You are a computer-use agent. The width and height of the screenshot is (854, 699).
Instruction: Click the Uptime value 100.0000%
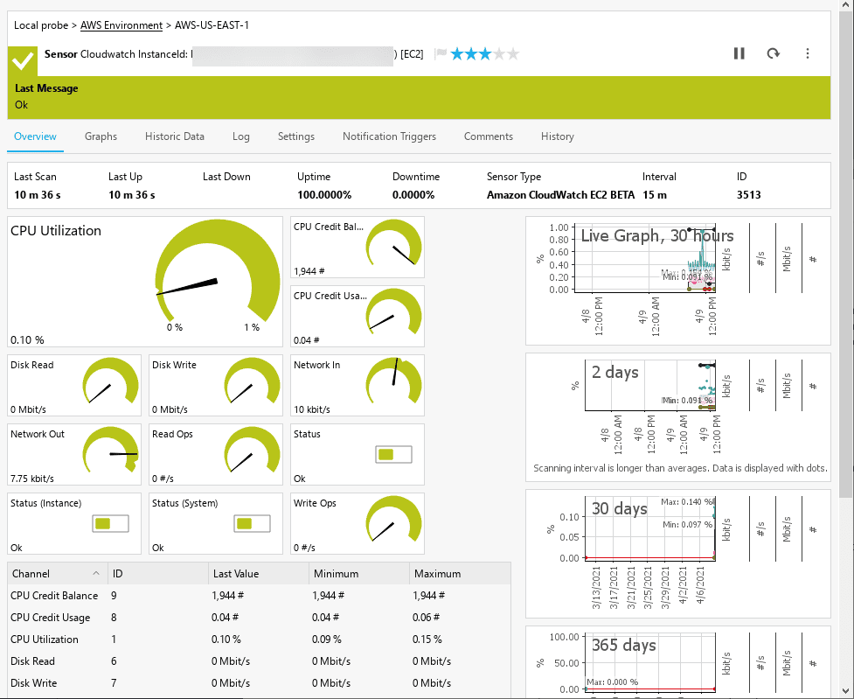tap(324, 194)
